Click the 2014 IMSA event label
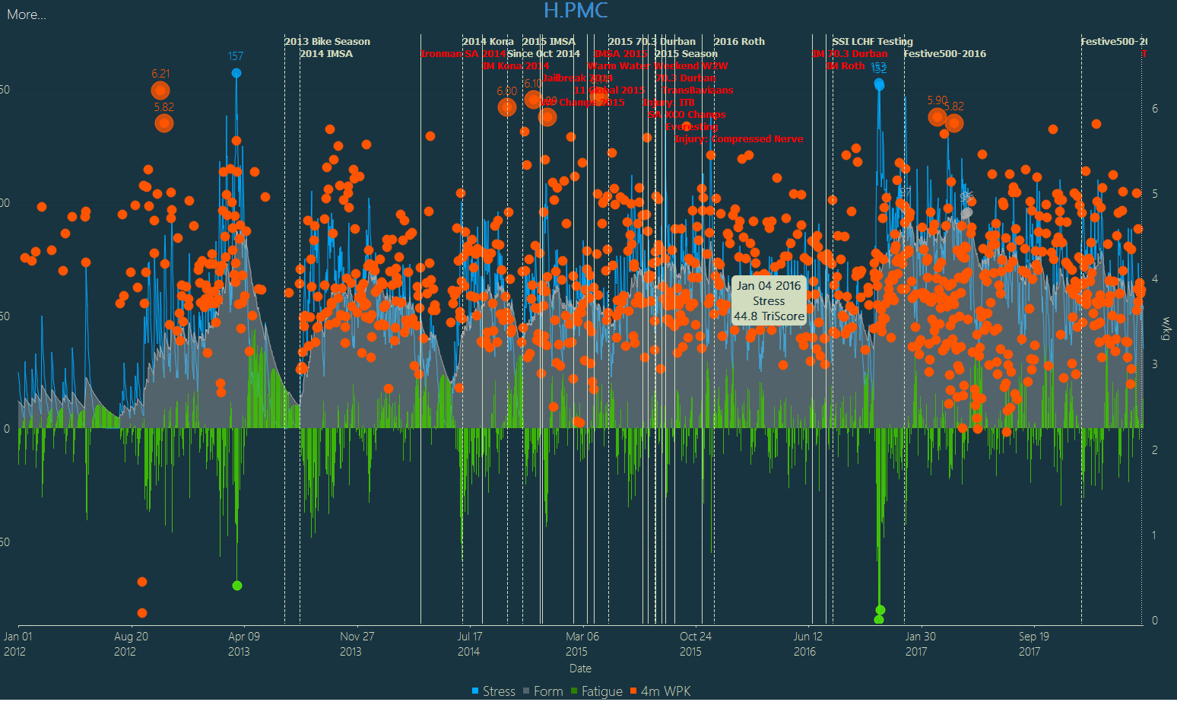 pos(326,54)
